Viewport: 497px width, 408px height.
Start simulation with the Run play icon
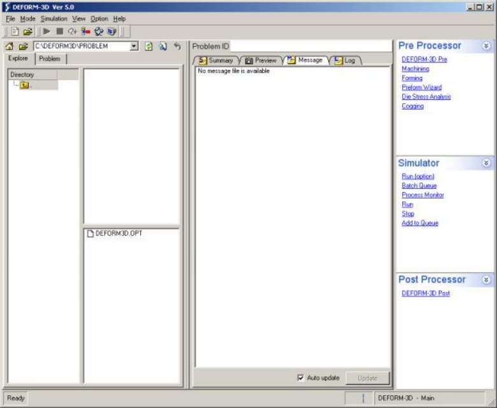[47, 31]
